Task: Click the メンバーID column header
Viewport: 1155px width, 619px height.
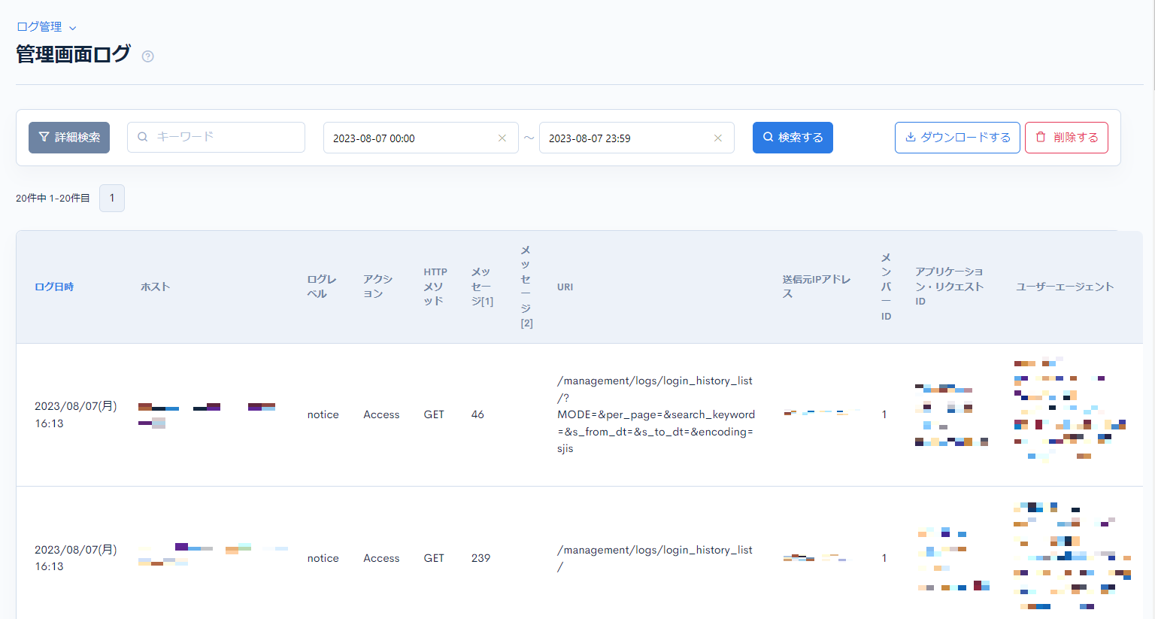Action: click(887, 287)
